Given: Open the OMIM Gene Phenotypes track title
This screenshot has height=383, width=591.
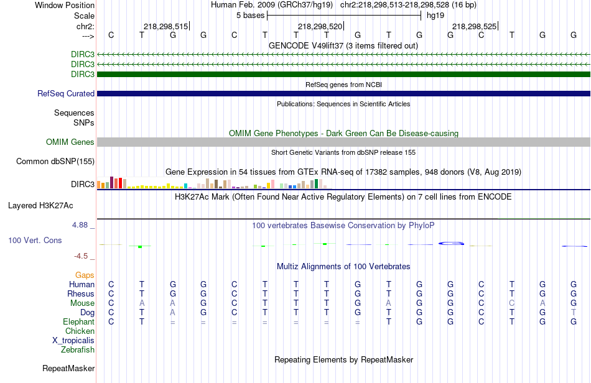Looking at the screenshot, I should pos(343,133).
